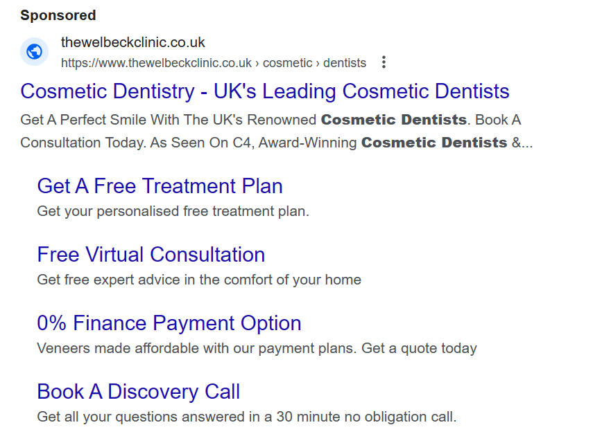This screenshot has width=593, height=434.
Task: Click bold 'Cosmetic Dentists' after 'Award-Winning'
Action: pyautogui.click(x=434, y=143)
